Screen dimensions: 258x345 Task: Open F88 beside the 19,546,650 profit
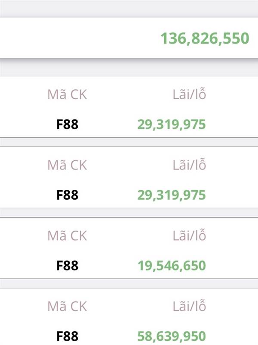point(68,266)
